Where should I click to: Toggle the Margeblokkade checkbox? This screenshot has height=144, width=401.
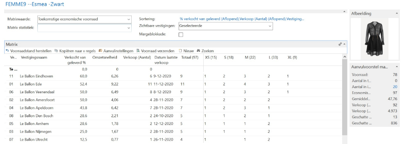181,35
